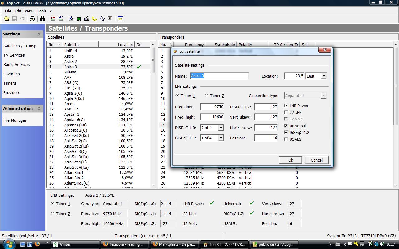Click the Ok button
Viewport: 399px width, 249px height.
290,160
